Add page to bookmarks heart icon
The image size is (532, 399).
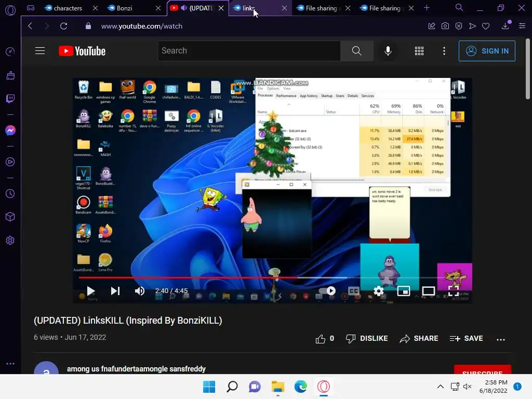[486, 26]
